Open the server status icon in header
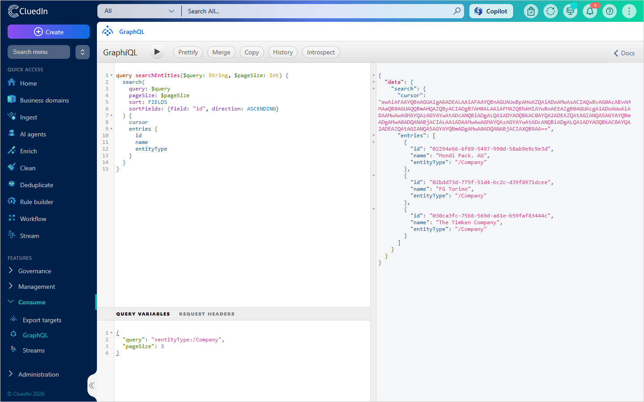 570,11
